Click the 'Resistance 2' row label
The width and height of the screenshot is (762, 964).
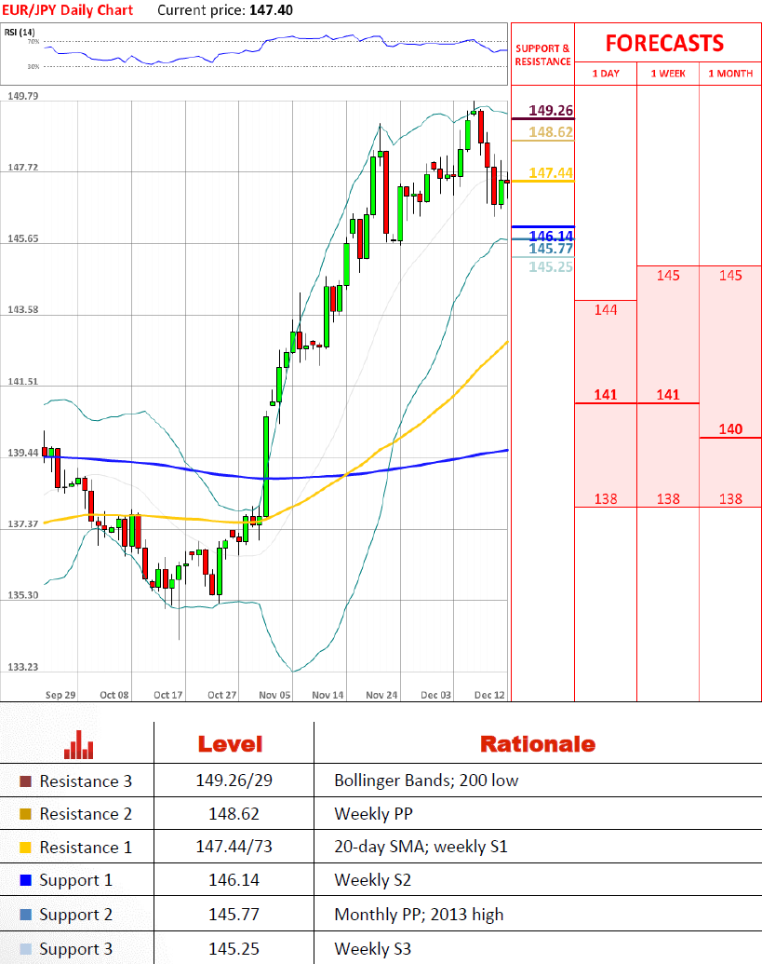point(86,814)
